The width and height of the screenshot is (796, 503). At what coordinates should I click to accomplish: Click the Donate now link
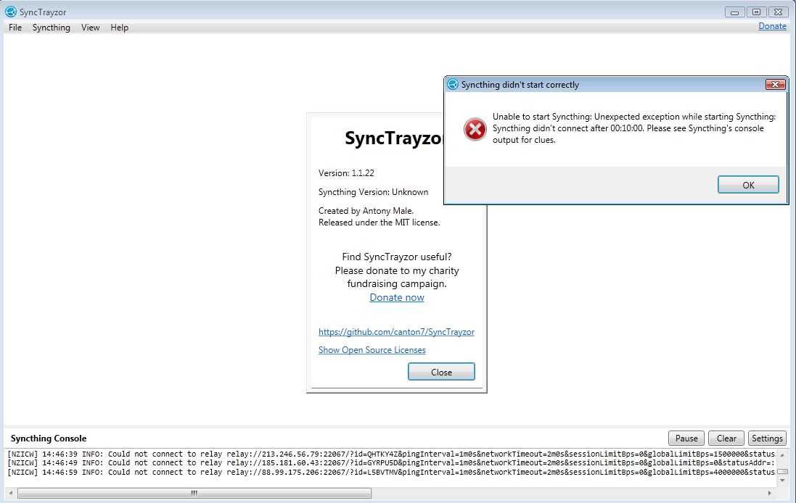tap(396, 297)
